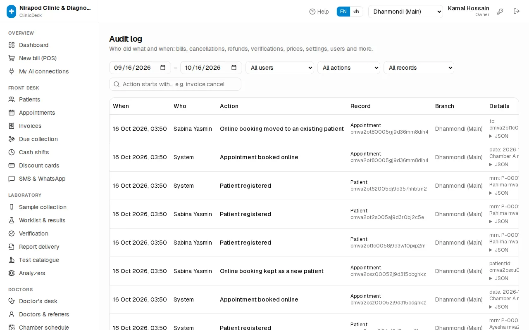Click the key icon beside Kamal Hossain

pyautogui.click(x=500, y=12)
